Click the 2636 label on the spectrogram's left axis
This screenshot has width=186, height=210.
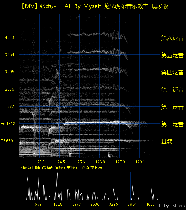9,89
